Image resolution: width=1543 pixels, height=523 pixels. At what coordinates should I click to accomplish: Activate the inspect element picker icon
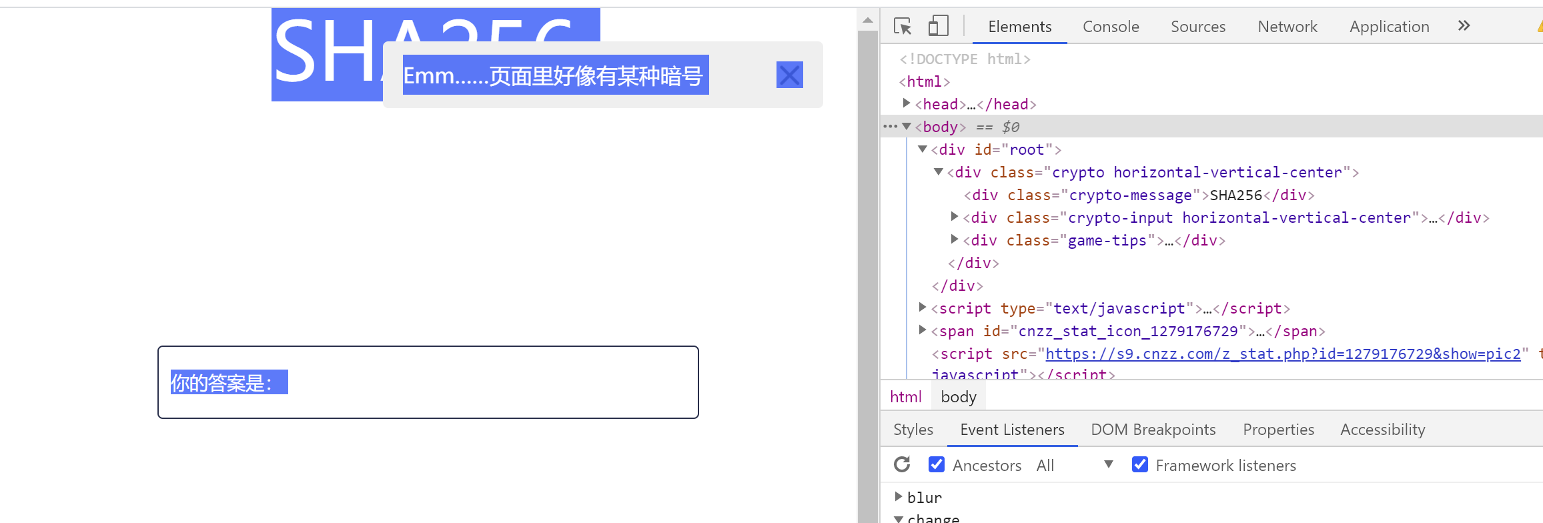pyautogui.click(x=902, y=26)
